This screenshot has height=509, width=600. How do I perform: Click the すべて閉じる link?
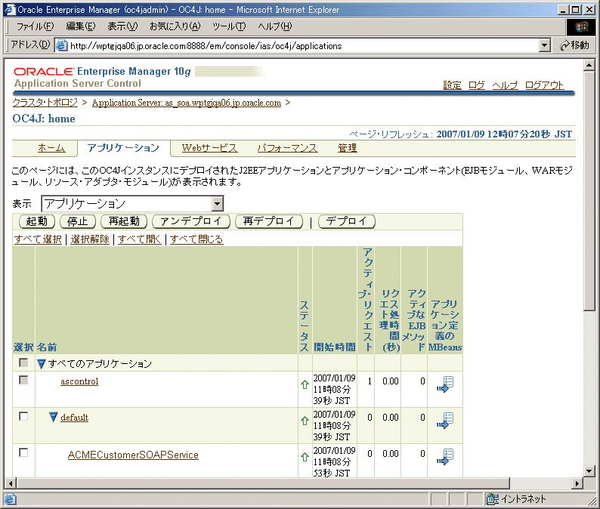(x=196, y=239)
